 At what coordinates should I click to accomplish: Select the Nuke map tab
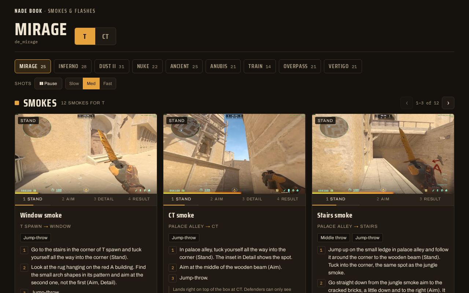pos(147,66)
